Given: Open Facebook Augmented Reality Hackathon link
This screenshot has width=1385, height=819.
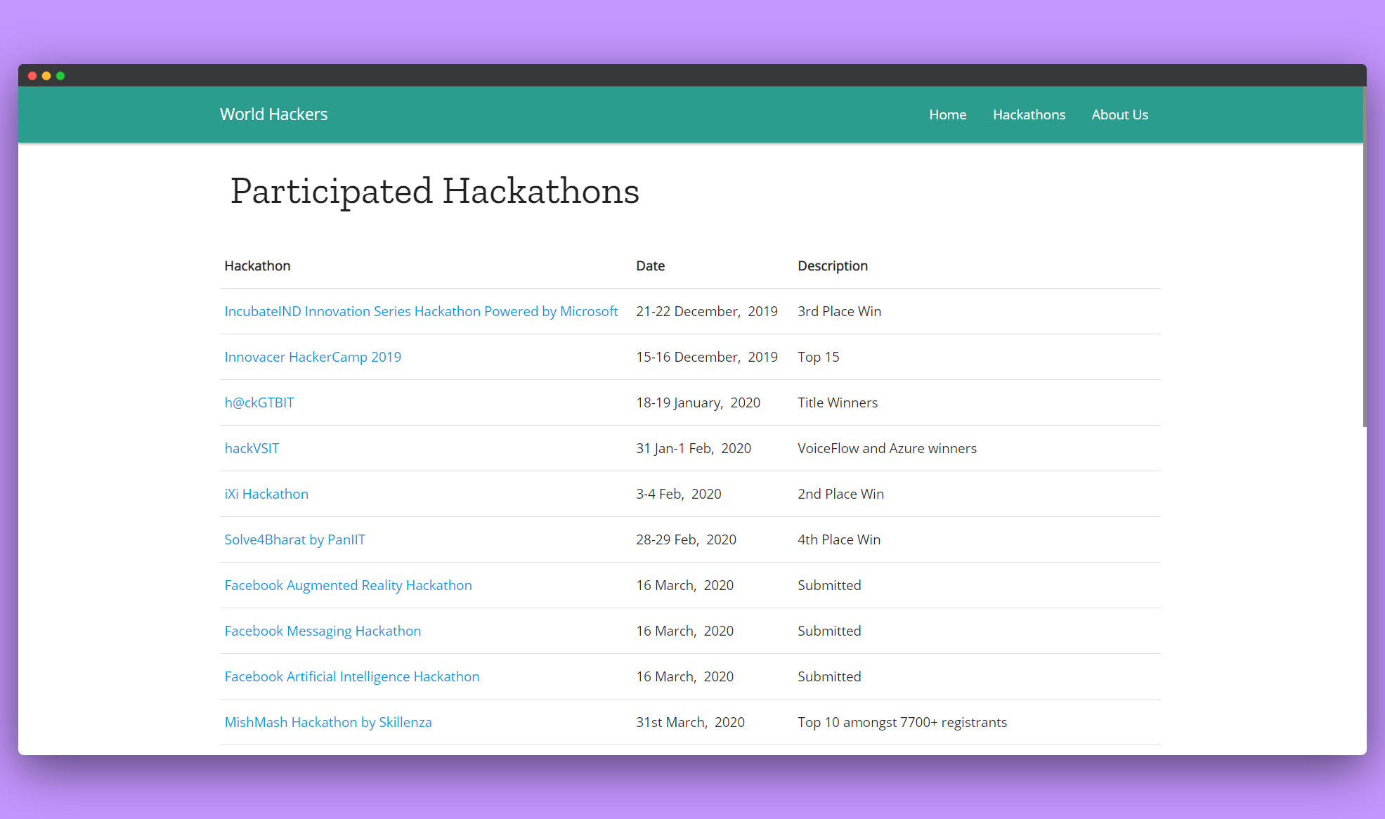Looking at the screenshot, I should pyautogui.click(x=348, y=585).
